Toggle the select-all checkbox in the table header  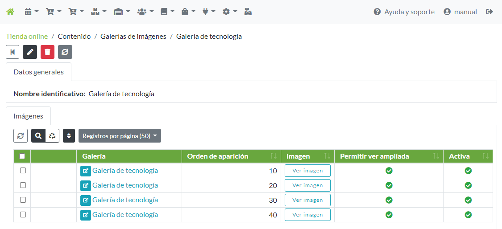click(x=22, y=156)
